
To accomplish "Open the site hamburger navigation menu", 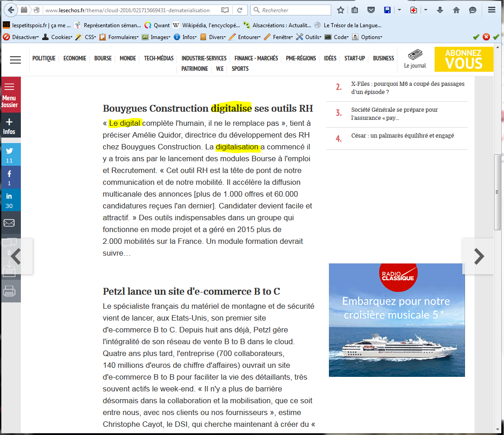I will click(x=15, y=60).
